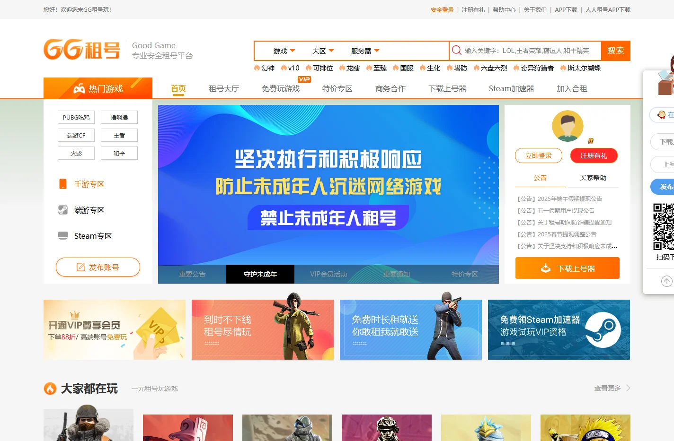Click the APP下载 link
674x441 pixels.
(566, 9)
